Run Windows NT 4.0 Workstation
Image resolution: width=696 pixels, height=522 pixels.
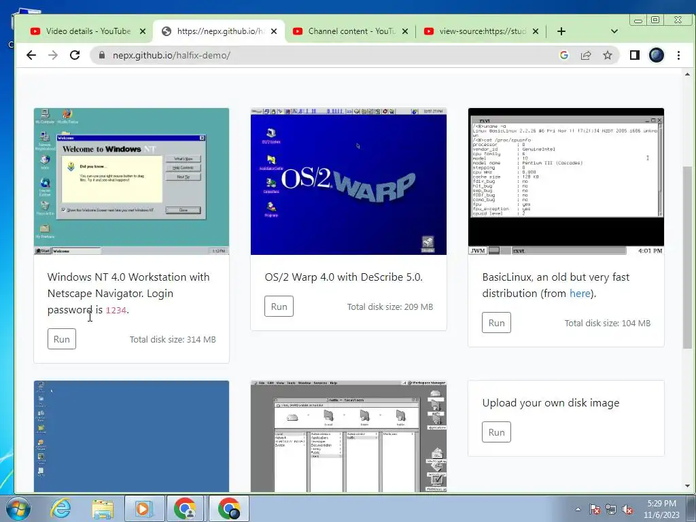pyautogui.click(x=62, y=339)
